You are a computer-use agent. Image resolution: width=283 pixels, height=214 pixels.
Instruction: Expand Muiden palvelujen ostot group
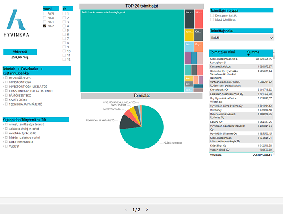point(3,137)
